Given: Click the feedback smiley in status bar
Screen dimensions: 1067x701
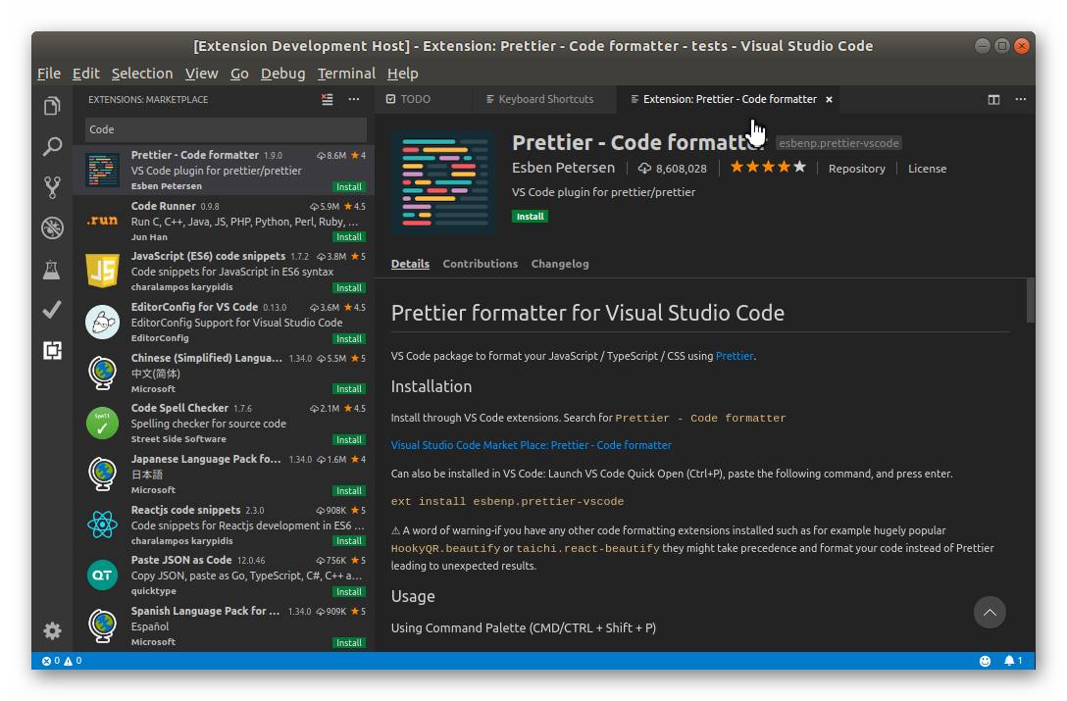Looking at the screenshot, I should [985, 660].
